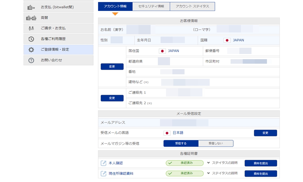The width and height of the screenshot is (303, 182).
Task: Click 変更 next to residence address info
Action: click(112, 66)
